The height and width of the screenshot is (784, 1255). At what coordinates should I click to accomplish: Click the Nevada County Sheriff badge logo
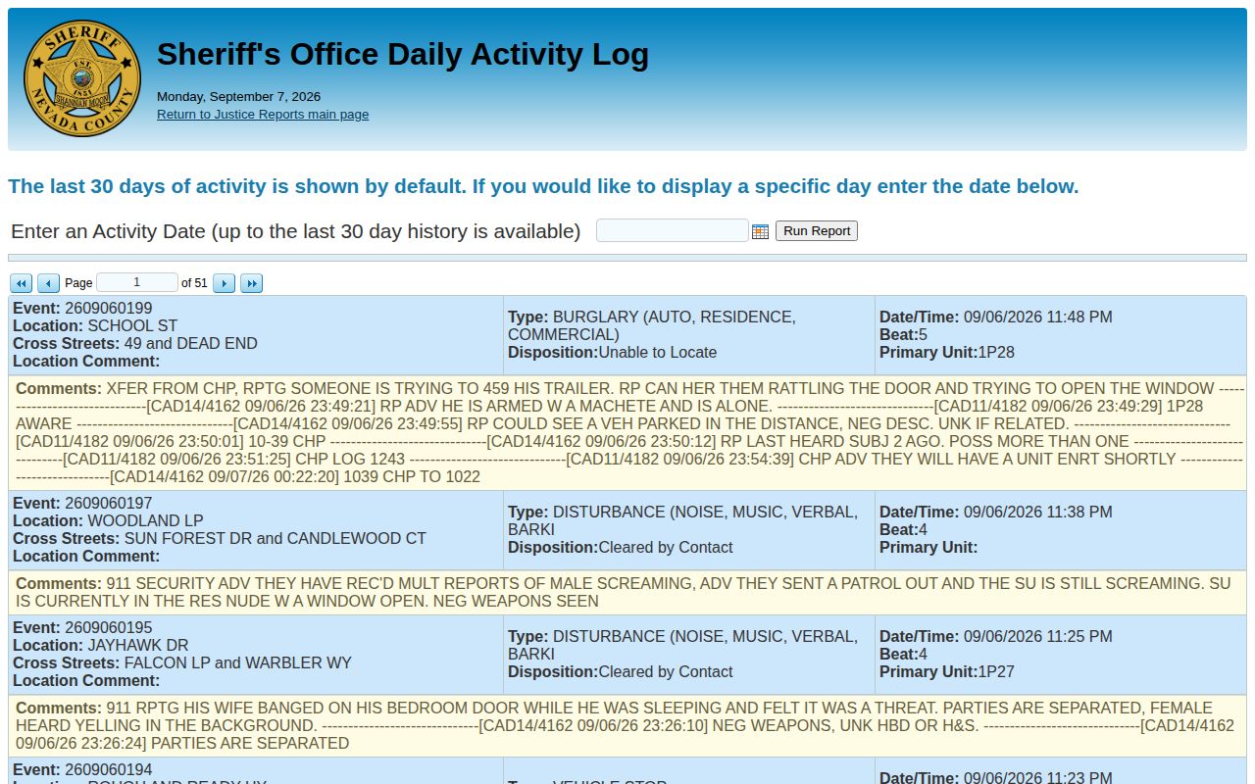pos(82,78)
